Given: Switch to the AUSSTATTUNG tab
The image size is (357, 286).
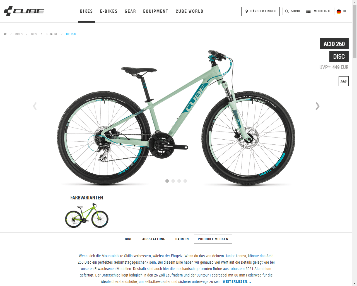Looking at the screenshot, I should (x=154, y=239).
